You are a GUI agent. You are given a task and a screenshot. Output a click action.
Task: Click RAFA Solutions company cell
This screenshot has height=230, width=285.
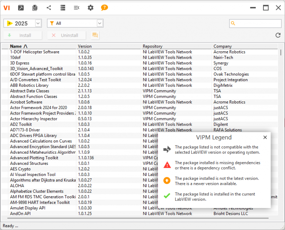pyautogui.click(x=228, y=130)
